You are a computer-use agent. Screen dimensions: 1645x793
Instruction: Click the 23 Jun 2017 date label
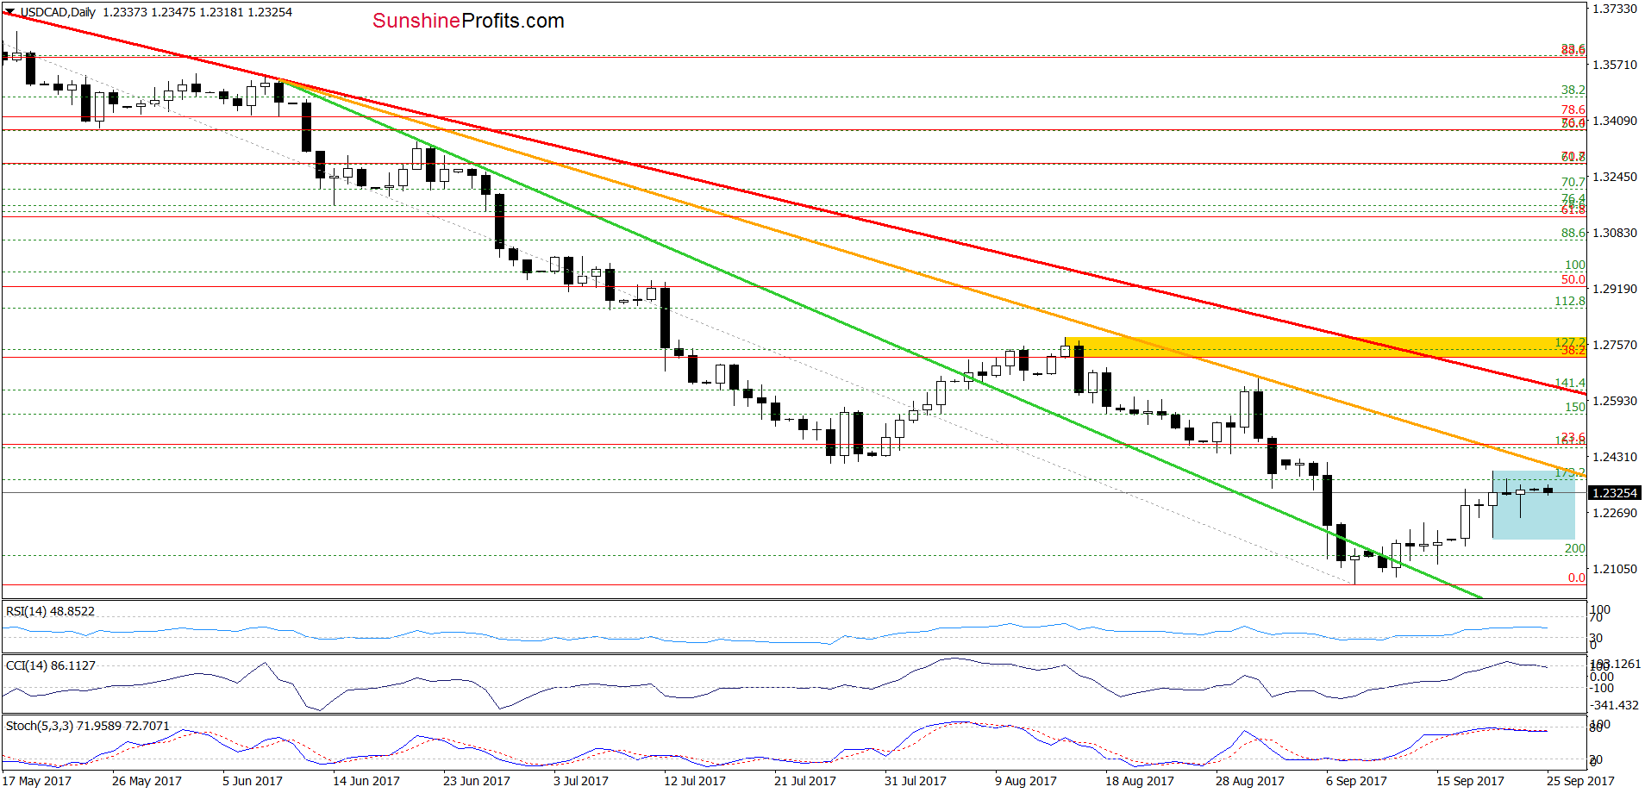point(477,781)
